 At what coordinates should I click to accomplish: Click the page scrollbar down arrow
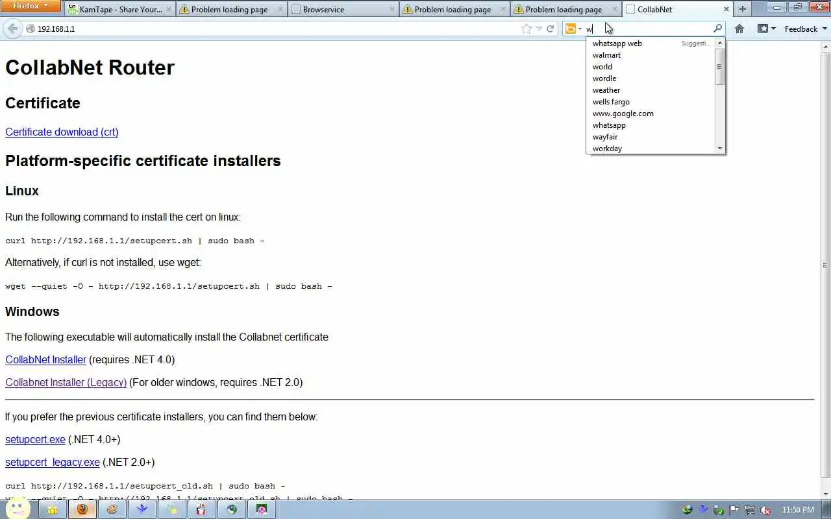click(825, 494)
